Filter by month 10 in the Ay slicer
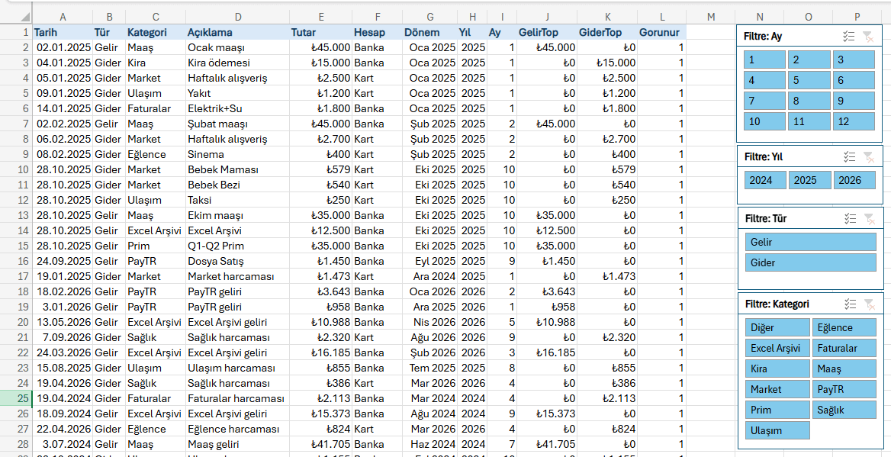 764,121
